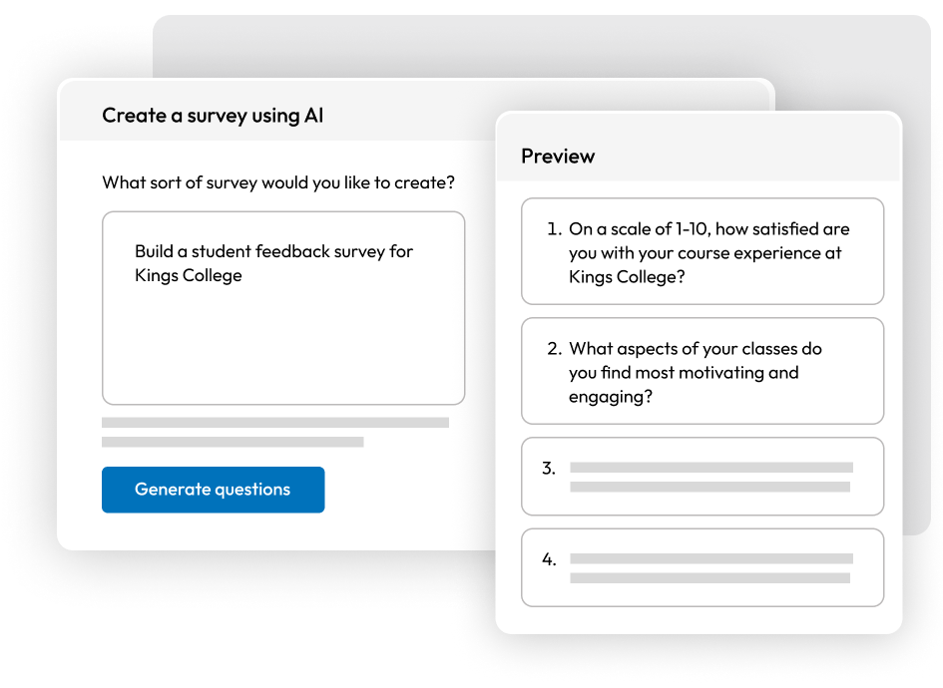Click the shorter gray placeholder line above Generate questions

tap(233, 442)
